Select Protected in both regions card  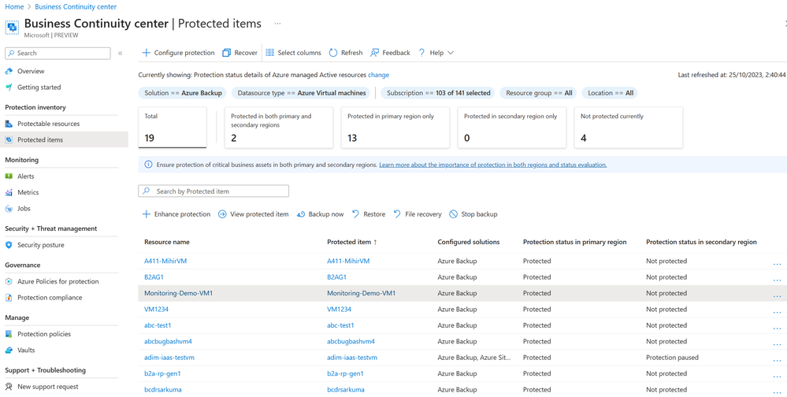click(279, 128)
